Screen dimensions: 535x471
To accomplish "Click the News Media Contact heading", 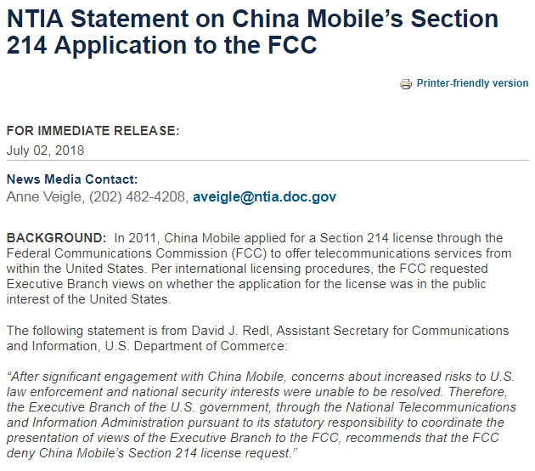I will pos(72,179).
